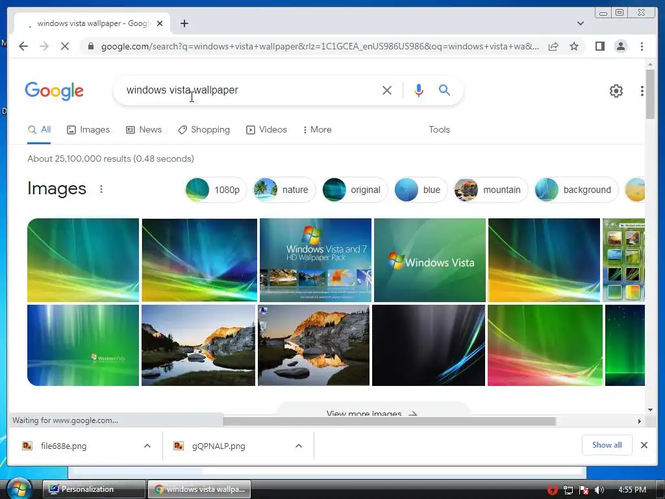Click the Google logo

pos(55,91)
